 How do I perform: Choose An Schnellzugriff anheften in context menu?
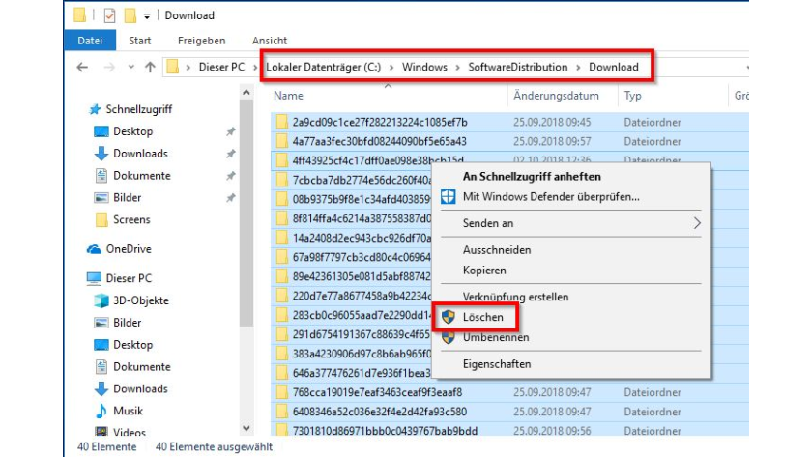pyautogui.click(x=532, y=177)
